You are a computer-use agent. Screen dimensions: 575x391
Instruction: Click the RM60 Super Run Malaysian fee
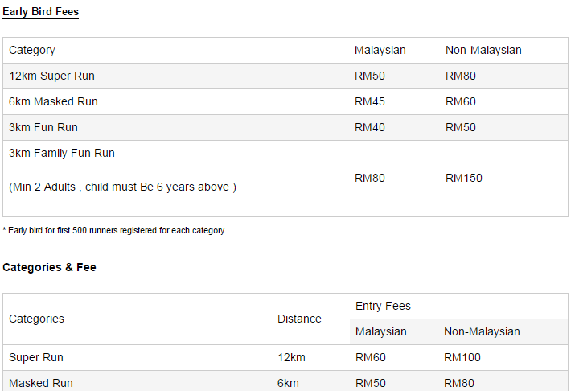click(371, 357)
